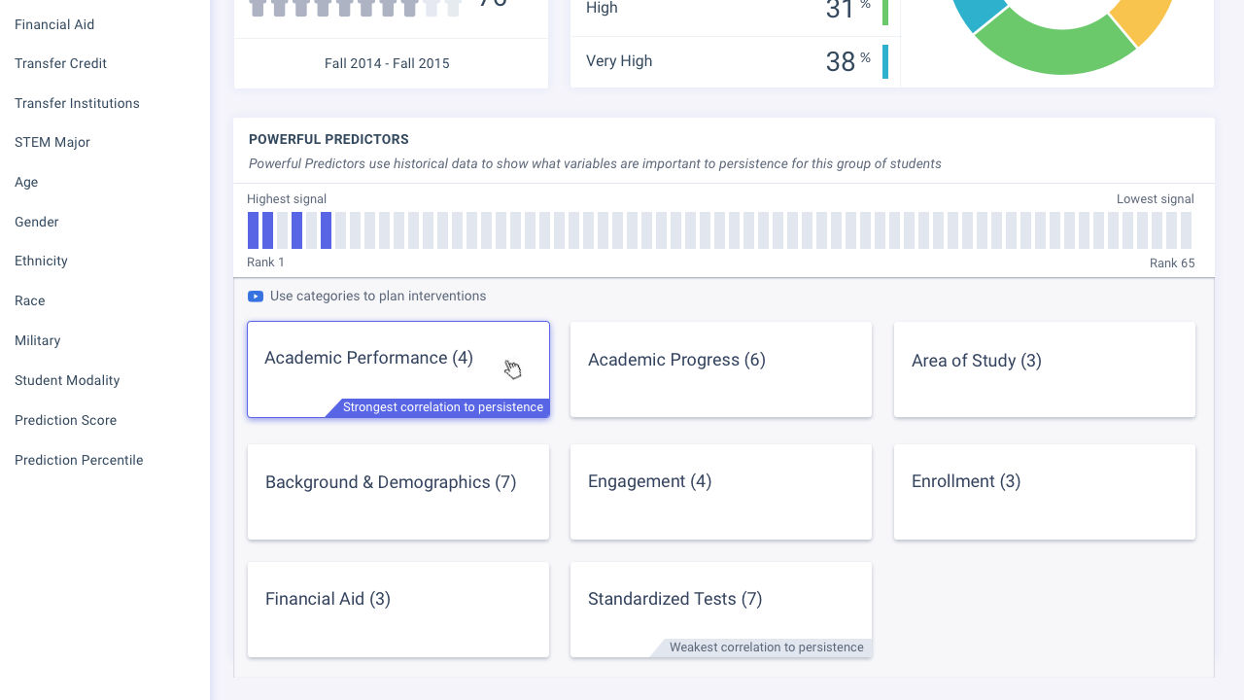This screenshot has width=1244, height=700.
Task: Play the intervention categories video icon
Action: click(x=256, y=297)
